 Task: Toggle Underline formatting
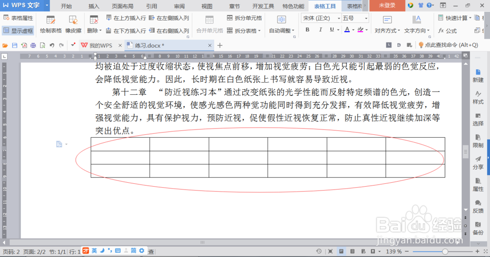332,30
